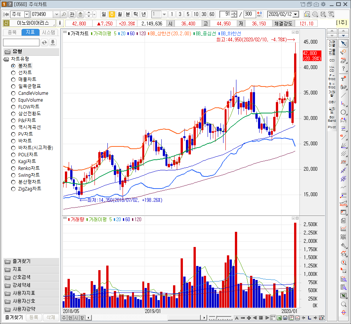Select the P&F차트 radio button
This screenshot has width=351, height=324.
click(13, 121)
